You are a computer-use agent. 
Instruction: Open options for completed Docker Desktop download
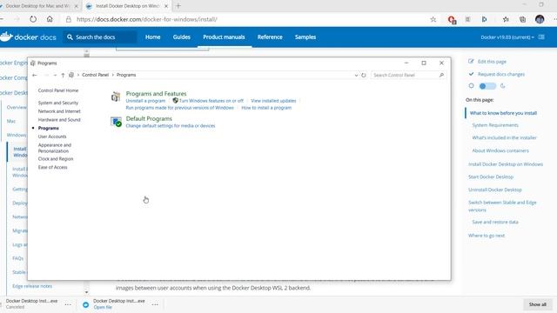click(155, 304)
